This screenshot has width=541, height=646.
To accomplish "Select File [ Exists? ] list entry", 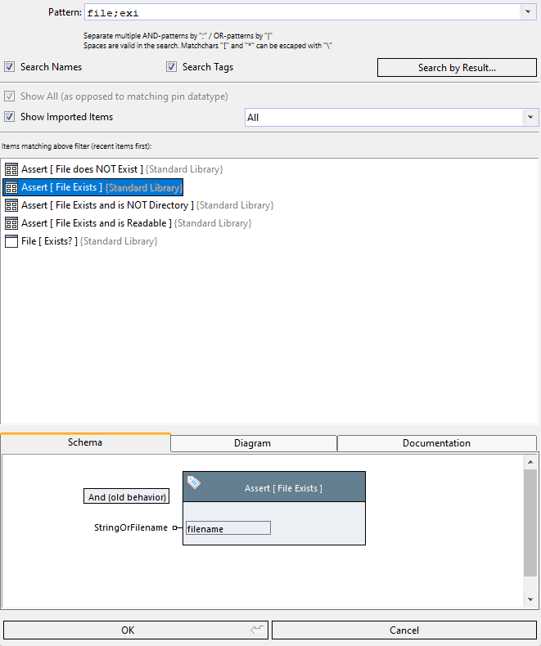I will (x=49, y=241).
